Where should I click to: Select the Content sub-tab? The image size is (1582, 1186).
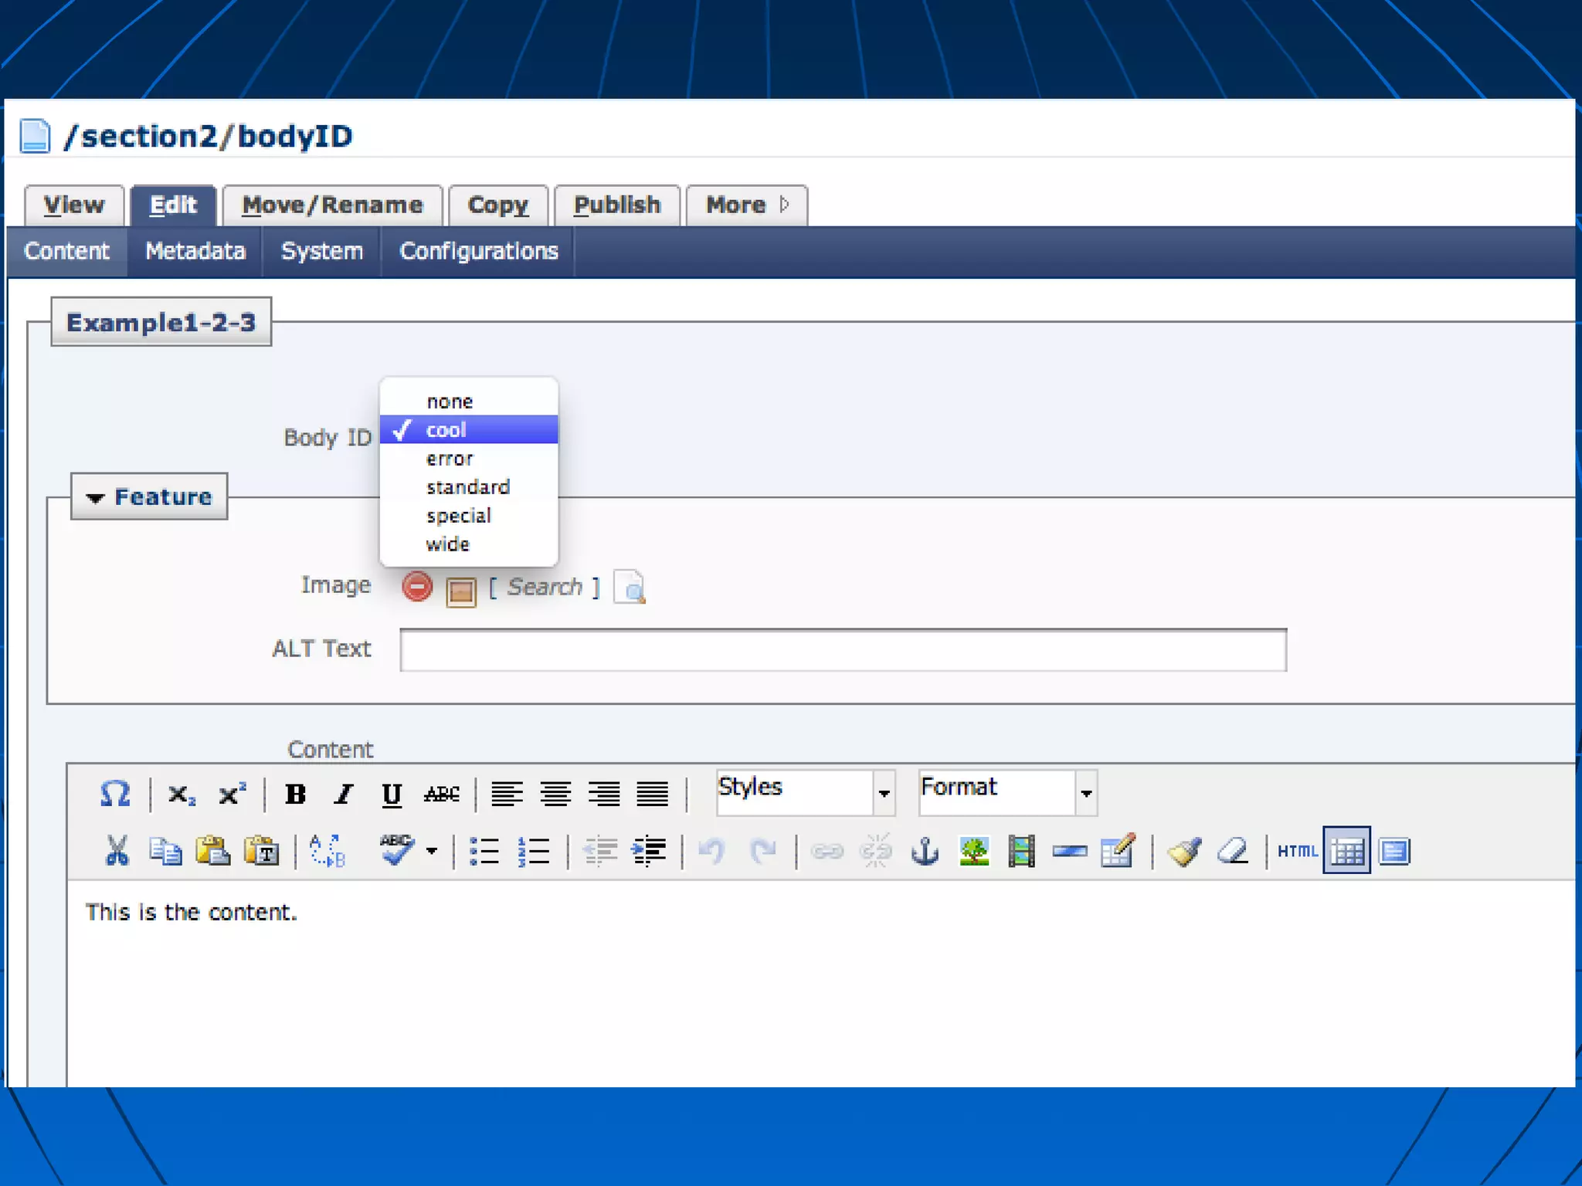click(67, 252)
